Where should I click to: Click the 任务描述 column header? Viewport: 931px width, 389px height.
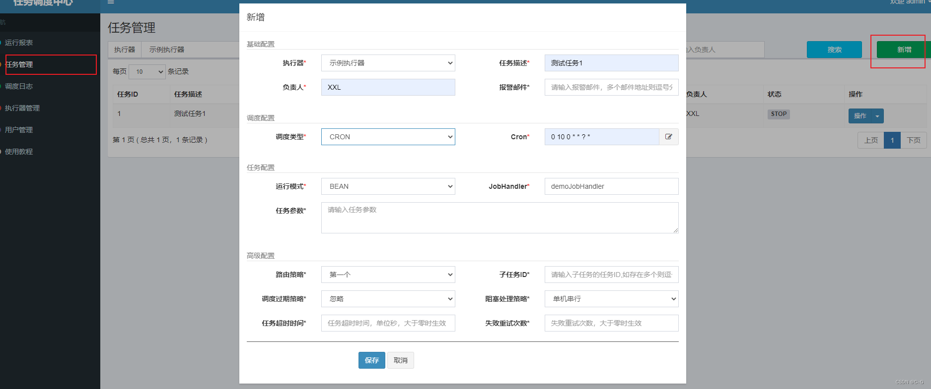pos(188,94)
